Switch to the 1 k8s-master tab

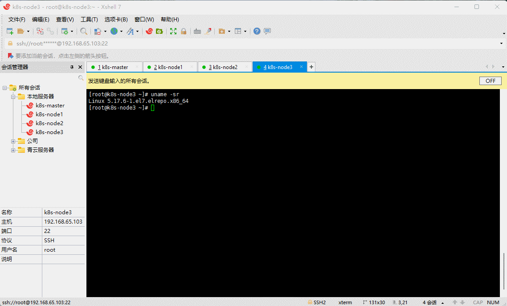tap(114, 67)
